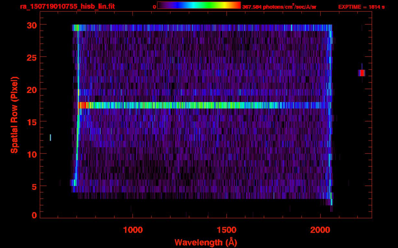Screen dimensions: 398x248
Task: Click the red-orange peak at left of bright row
Action: pos(83,105)
